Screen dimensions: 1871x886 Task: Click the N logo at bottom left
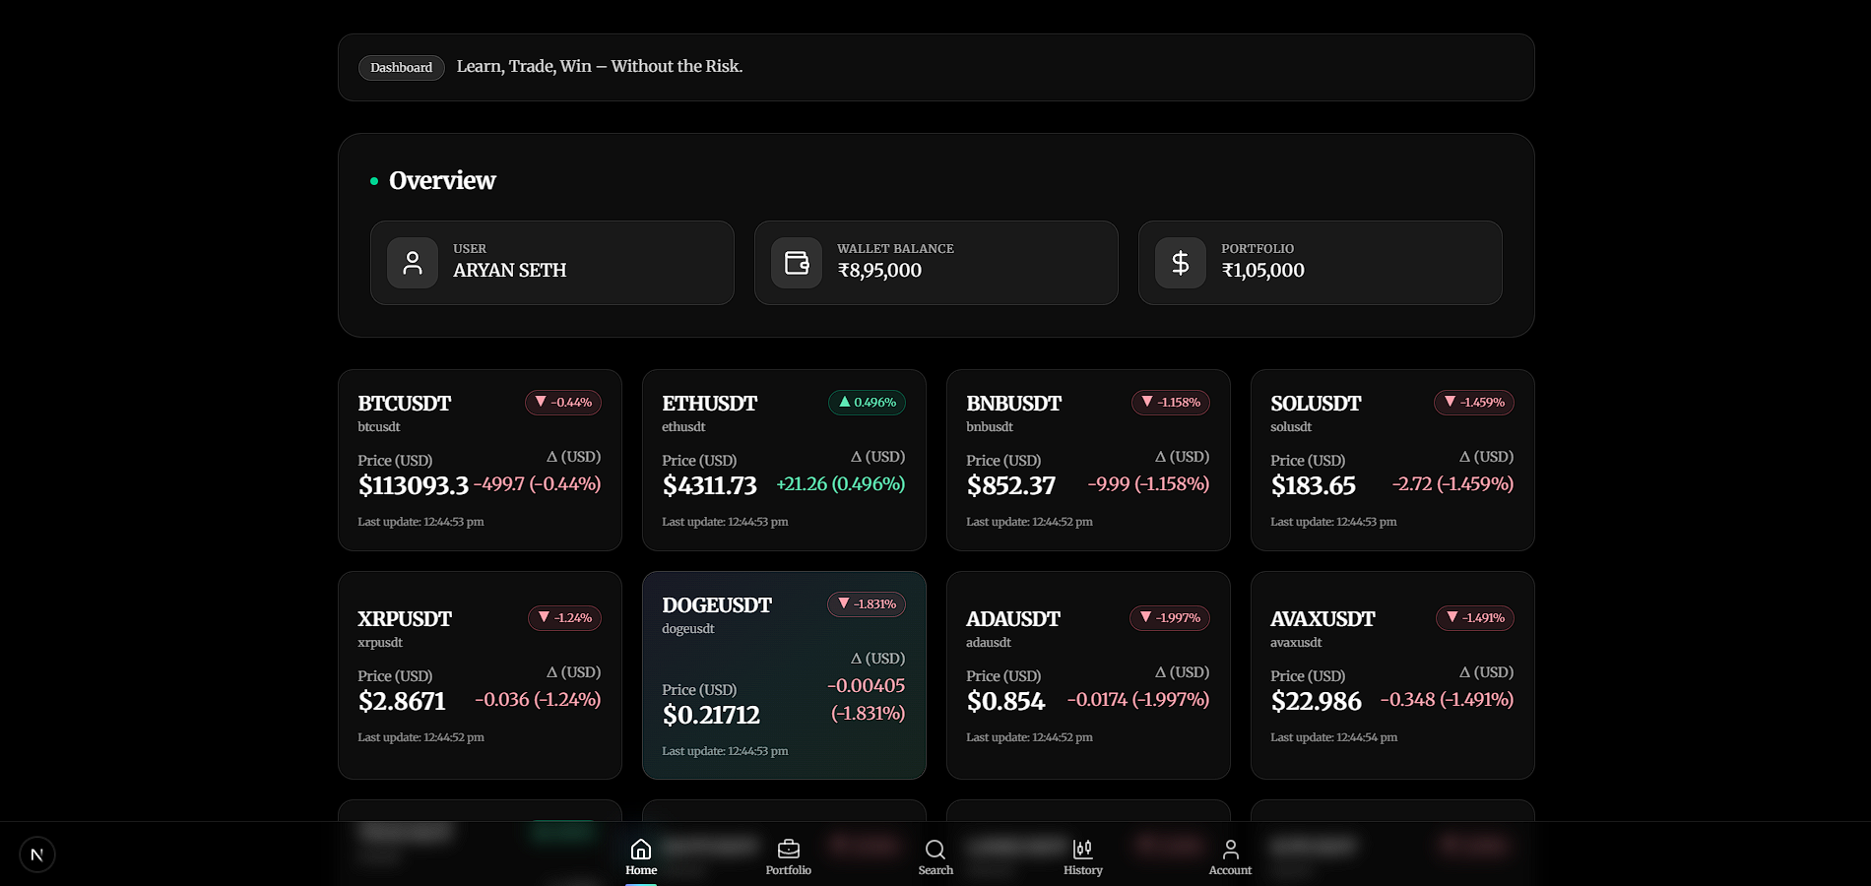coord(37,854)
